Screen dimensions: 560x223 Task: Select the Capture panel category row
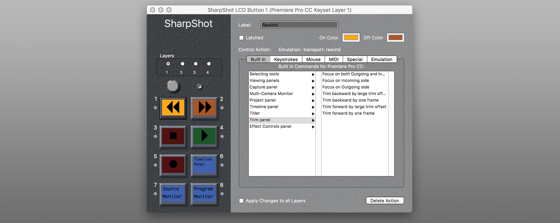282,87
